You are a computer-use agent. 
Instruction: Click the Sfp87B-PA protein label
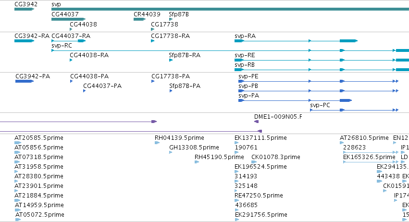pos(185,86)
